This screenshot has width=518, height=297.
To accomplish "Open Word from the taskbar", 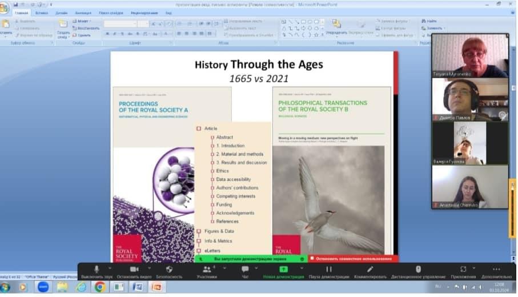I will [x=138, y=287].
